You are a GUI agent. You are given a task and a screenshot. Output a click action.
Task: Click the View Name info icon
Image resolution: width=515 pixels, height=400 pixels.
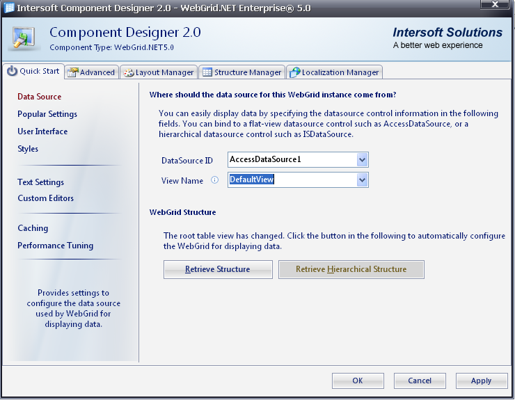point(214,180)
